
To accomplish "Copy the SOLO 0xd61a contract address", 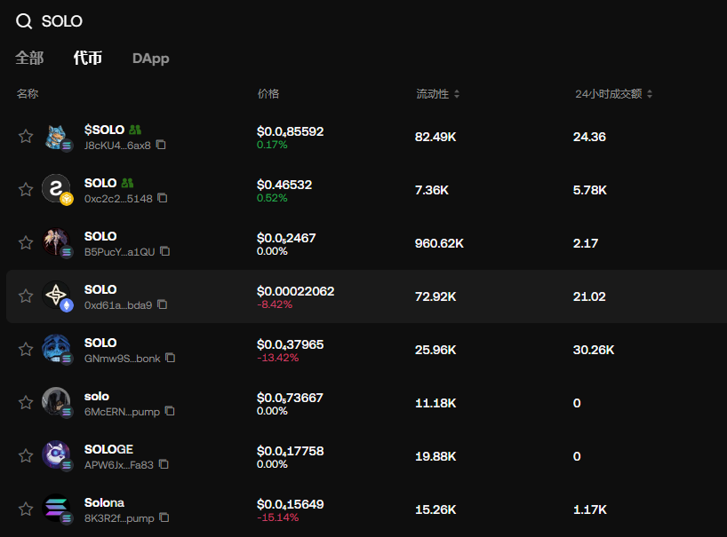I will (163, 304).
